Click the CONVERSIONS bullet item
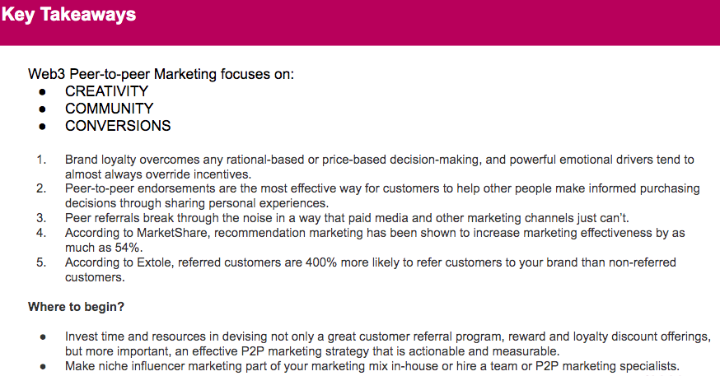 pos(118,126)
